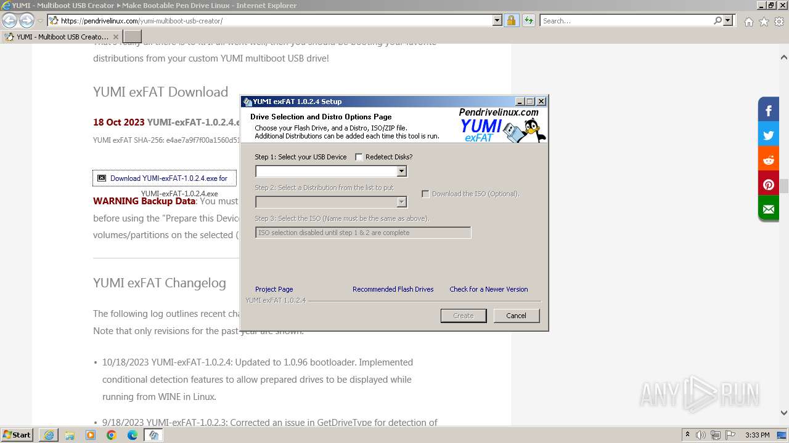Share page via Facebook icon
Viewport: 789px width, 443px height.
pyautogui.click(x=768, y=111)
